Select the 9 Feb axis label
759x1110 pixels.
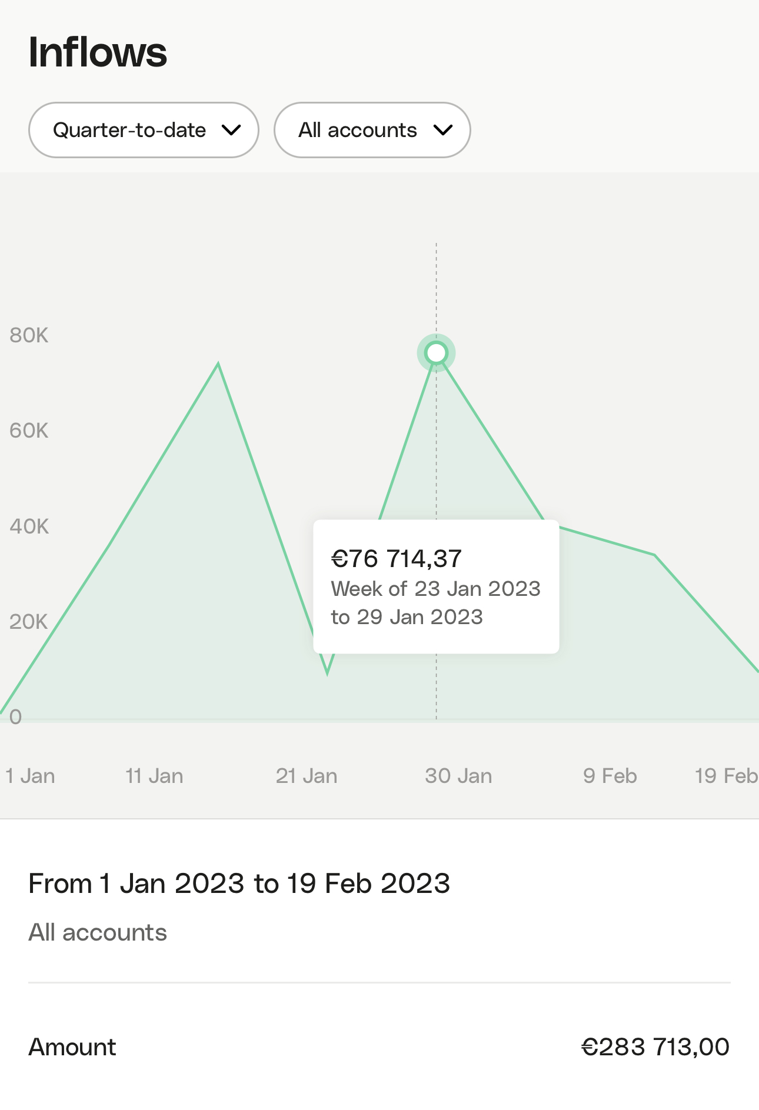coord(610,776)
